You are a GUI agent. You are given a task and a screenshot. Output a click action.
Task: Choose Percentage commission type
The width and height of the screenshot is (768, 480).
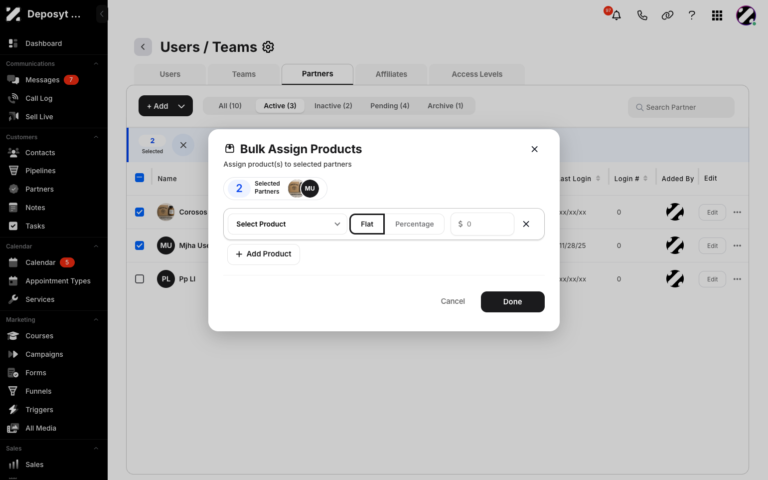[x=415, y=224]
